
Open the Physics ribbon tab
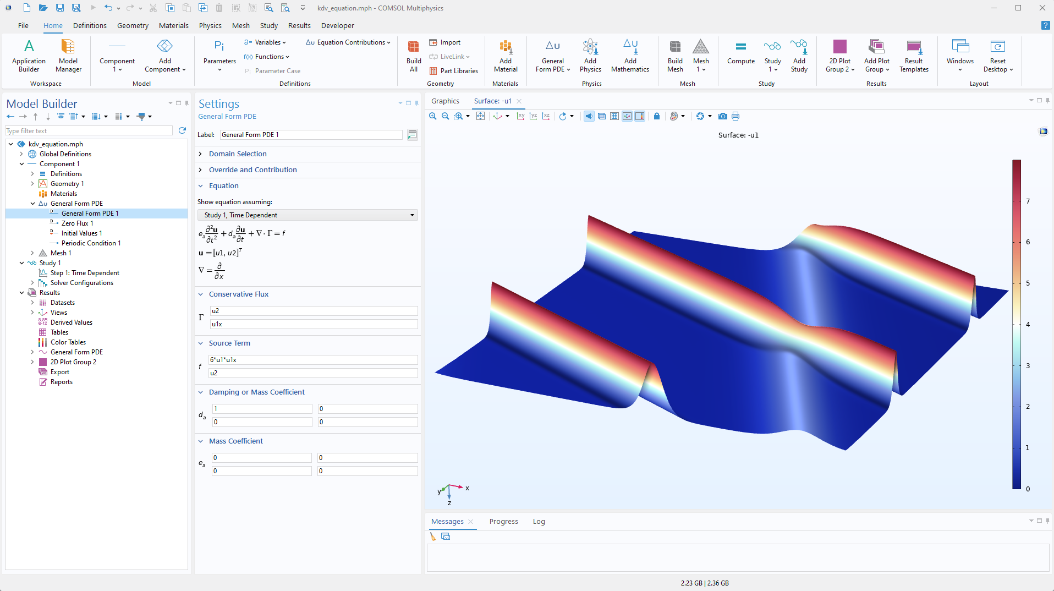click(210, 25)
